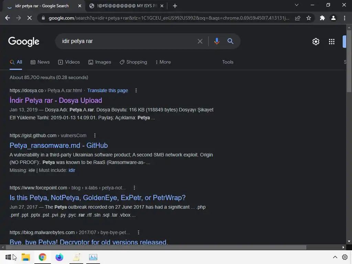Click the https://dosya.co breadcrumb URL
The height and width of the screenshot is (264, 352).
[x=26, y=90]
